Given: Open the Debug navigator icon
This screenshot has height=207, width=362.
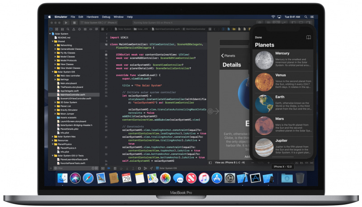Looking at the screenshot, I should 85,29.
